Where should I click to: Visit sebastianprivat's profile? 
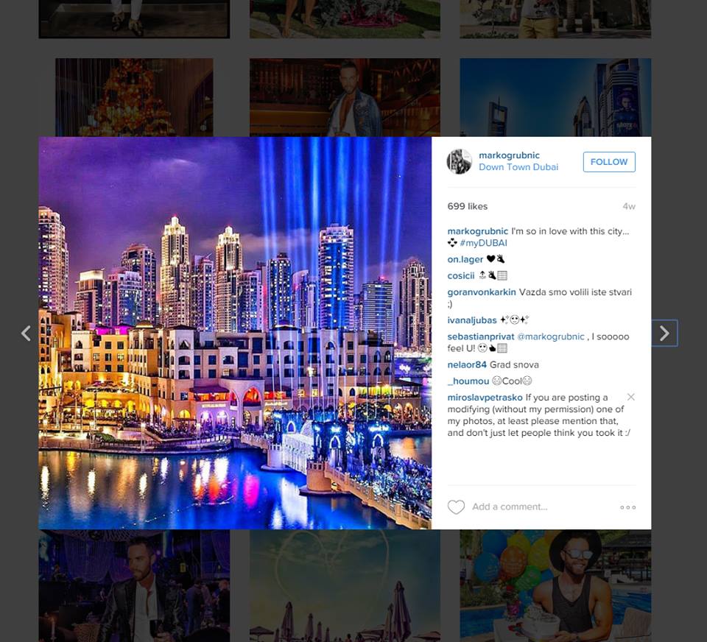[481, 336]
